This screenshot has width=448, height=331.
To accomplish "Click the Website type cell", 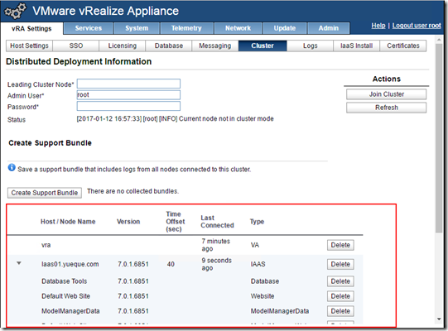I will click(x=263, y=296).
